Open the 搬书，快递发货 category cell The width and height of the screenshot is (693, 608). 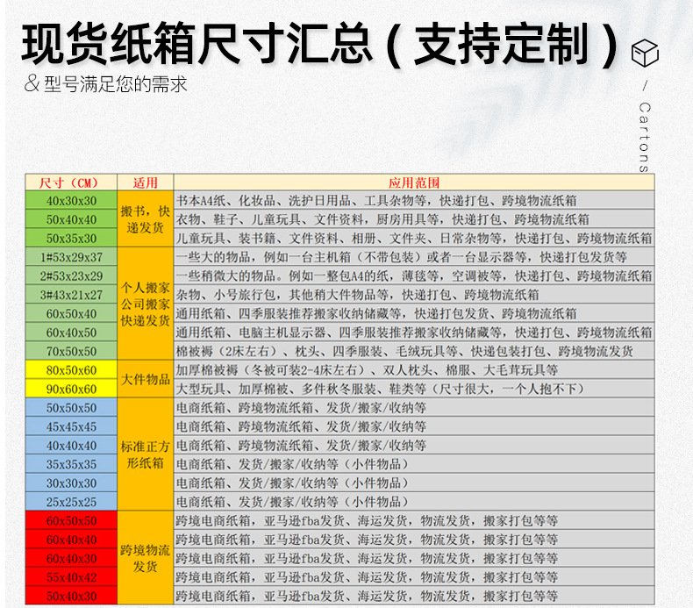coord(145,219)
